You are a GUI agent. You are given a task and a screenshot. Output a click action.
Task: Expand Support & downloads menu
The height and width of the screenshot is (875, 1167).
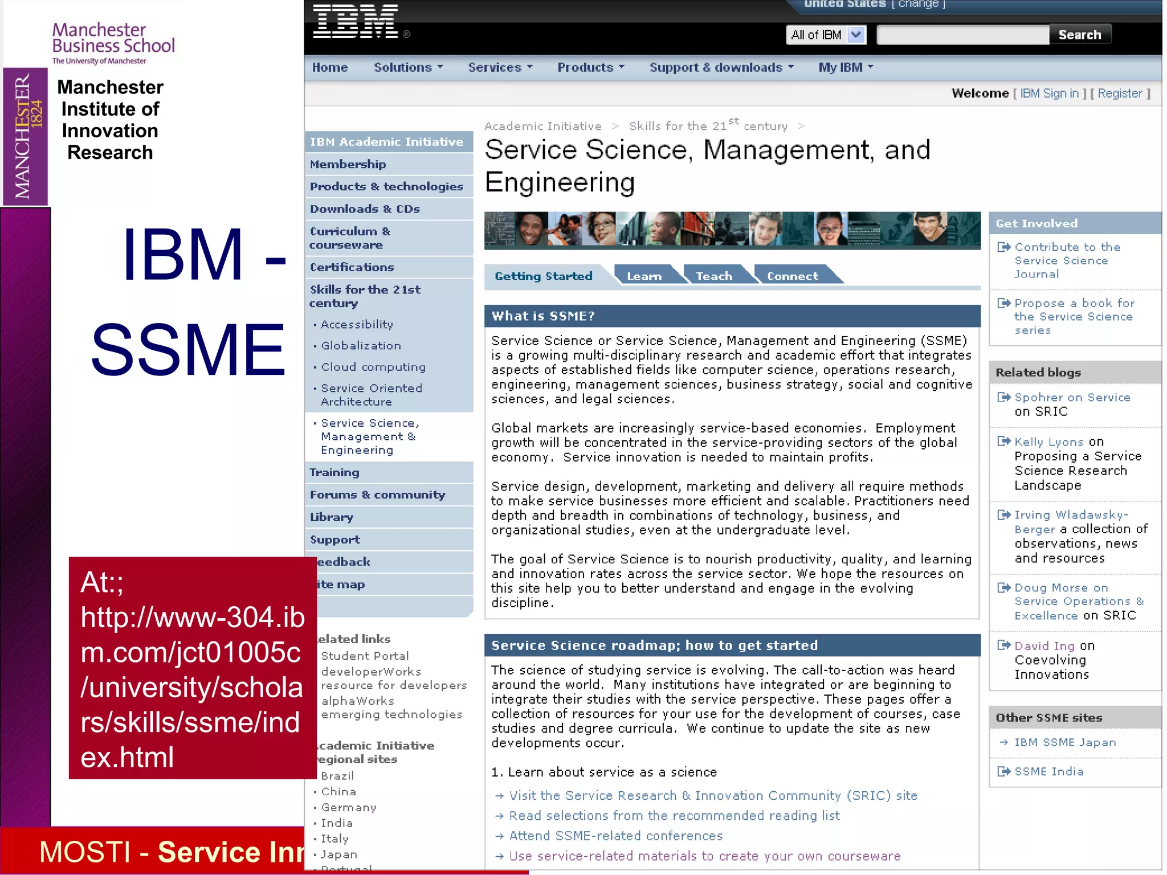tap(721, 67)
